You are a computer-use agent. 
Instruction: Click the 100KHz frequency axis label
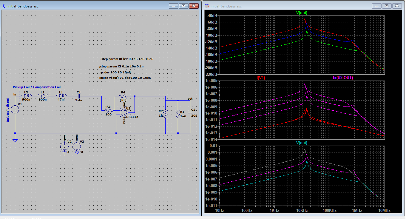tap(329, 211)
